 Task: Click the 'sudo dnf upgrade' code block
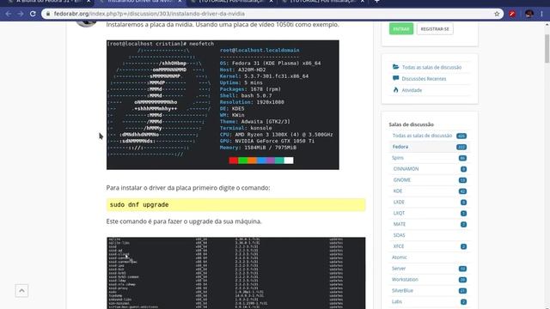click(236, 204)
